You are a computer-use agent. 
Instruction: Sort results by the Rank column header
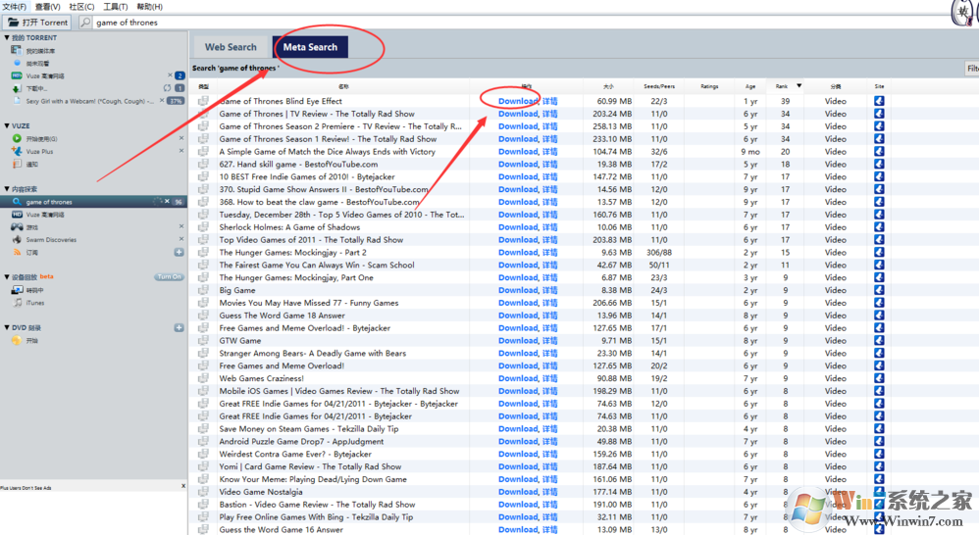782,86
